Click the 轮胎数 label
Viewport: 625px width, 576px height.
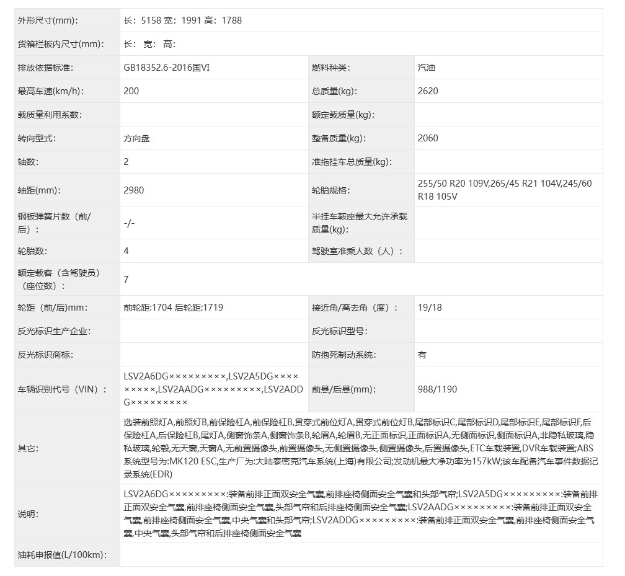(32, 251)
